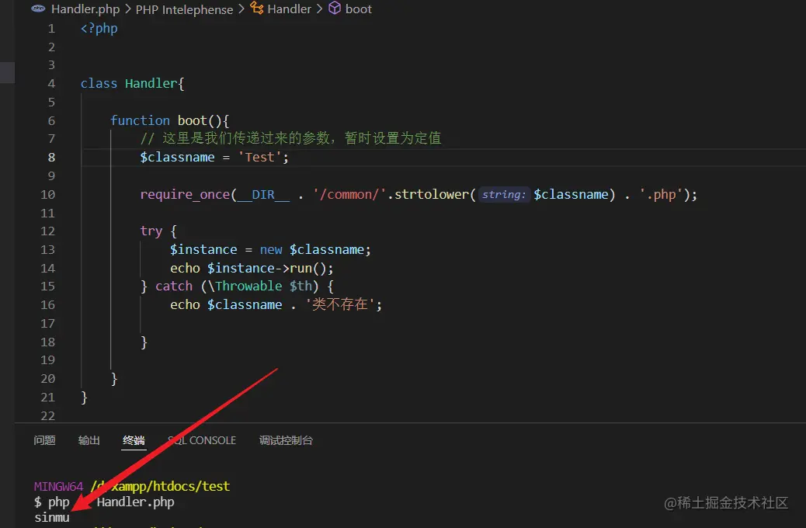
Task: Select the Handler class breadcrumb
Action: (x=289, y=9)
